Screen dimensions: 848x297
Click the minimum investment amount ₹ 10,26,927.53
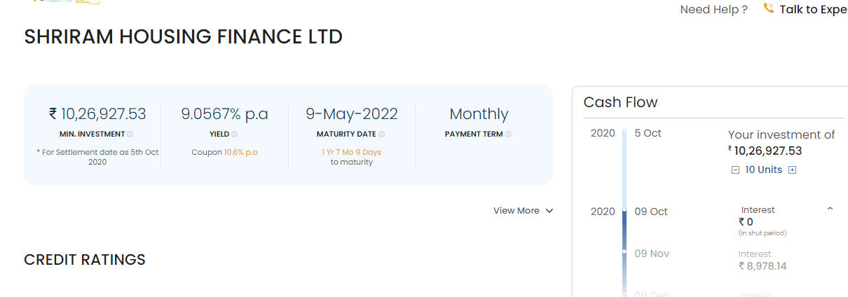pyautogui.click(x=97, y=114)
